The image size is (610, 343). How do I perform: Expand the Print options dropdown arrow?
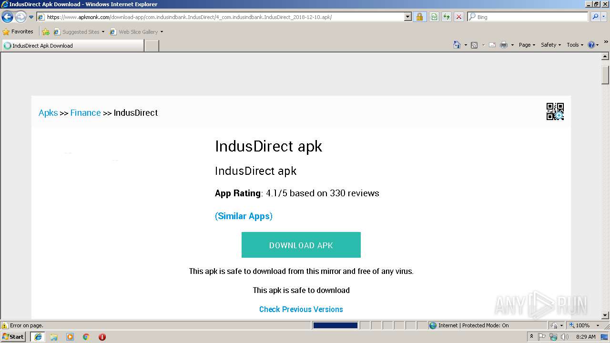pos(512,45)
